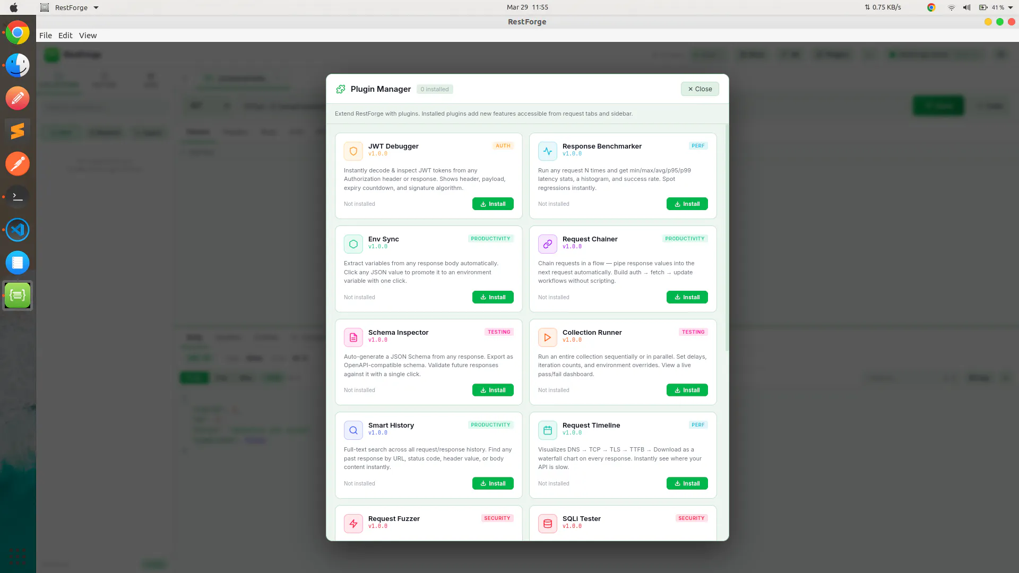Open the notes app in the dock
Screen dimensions: 1019x573
click(18, 263)
